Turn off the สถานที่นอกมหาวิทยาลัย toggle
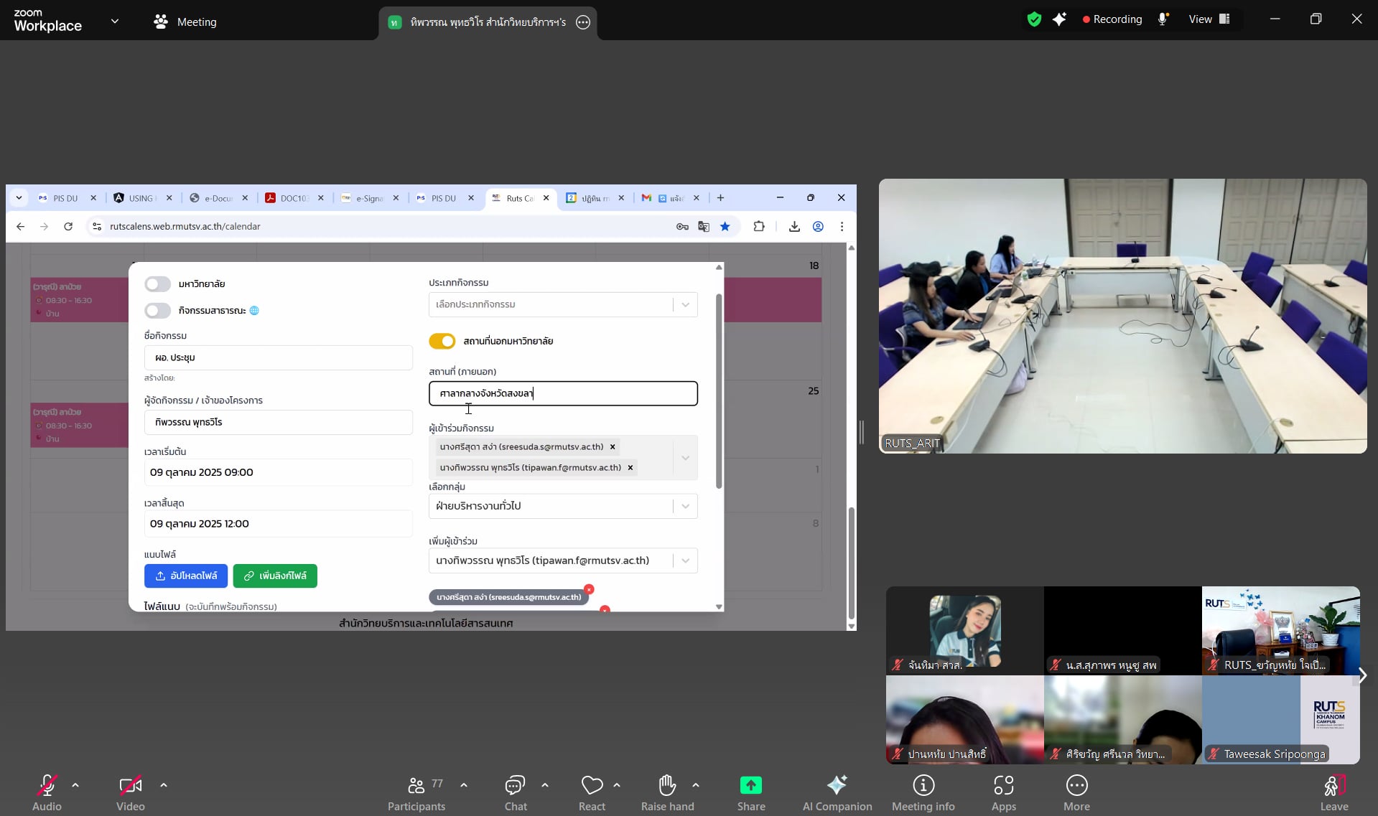Viewport: 1378px width, 816px height. tap(442, 342)
